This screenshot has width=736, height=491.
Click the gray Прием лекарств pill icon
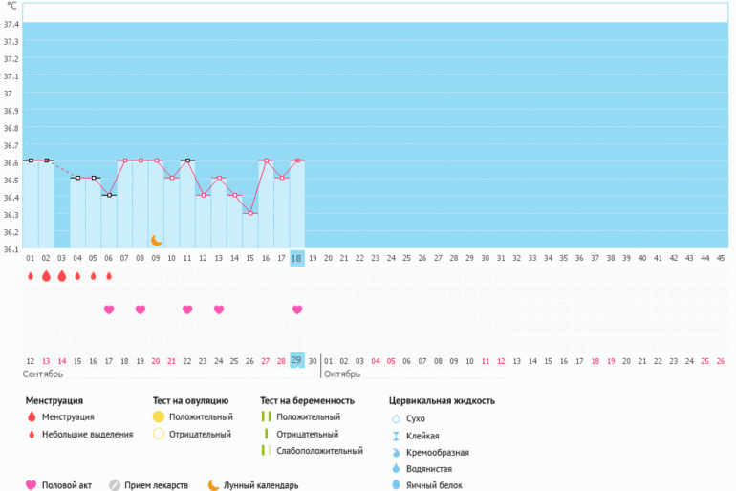click(115, 485)
